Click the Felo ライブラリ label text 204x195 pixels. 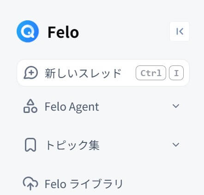[84, 184]
